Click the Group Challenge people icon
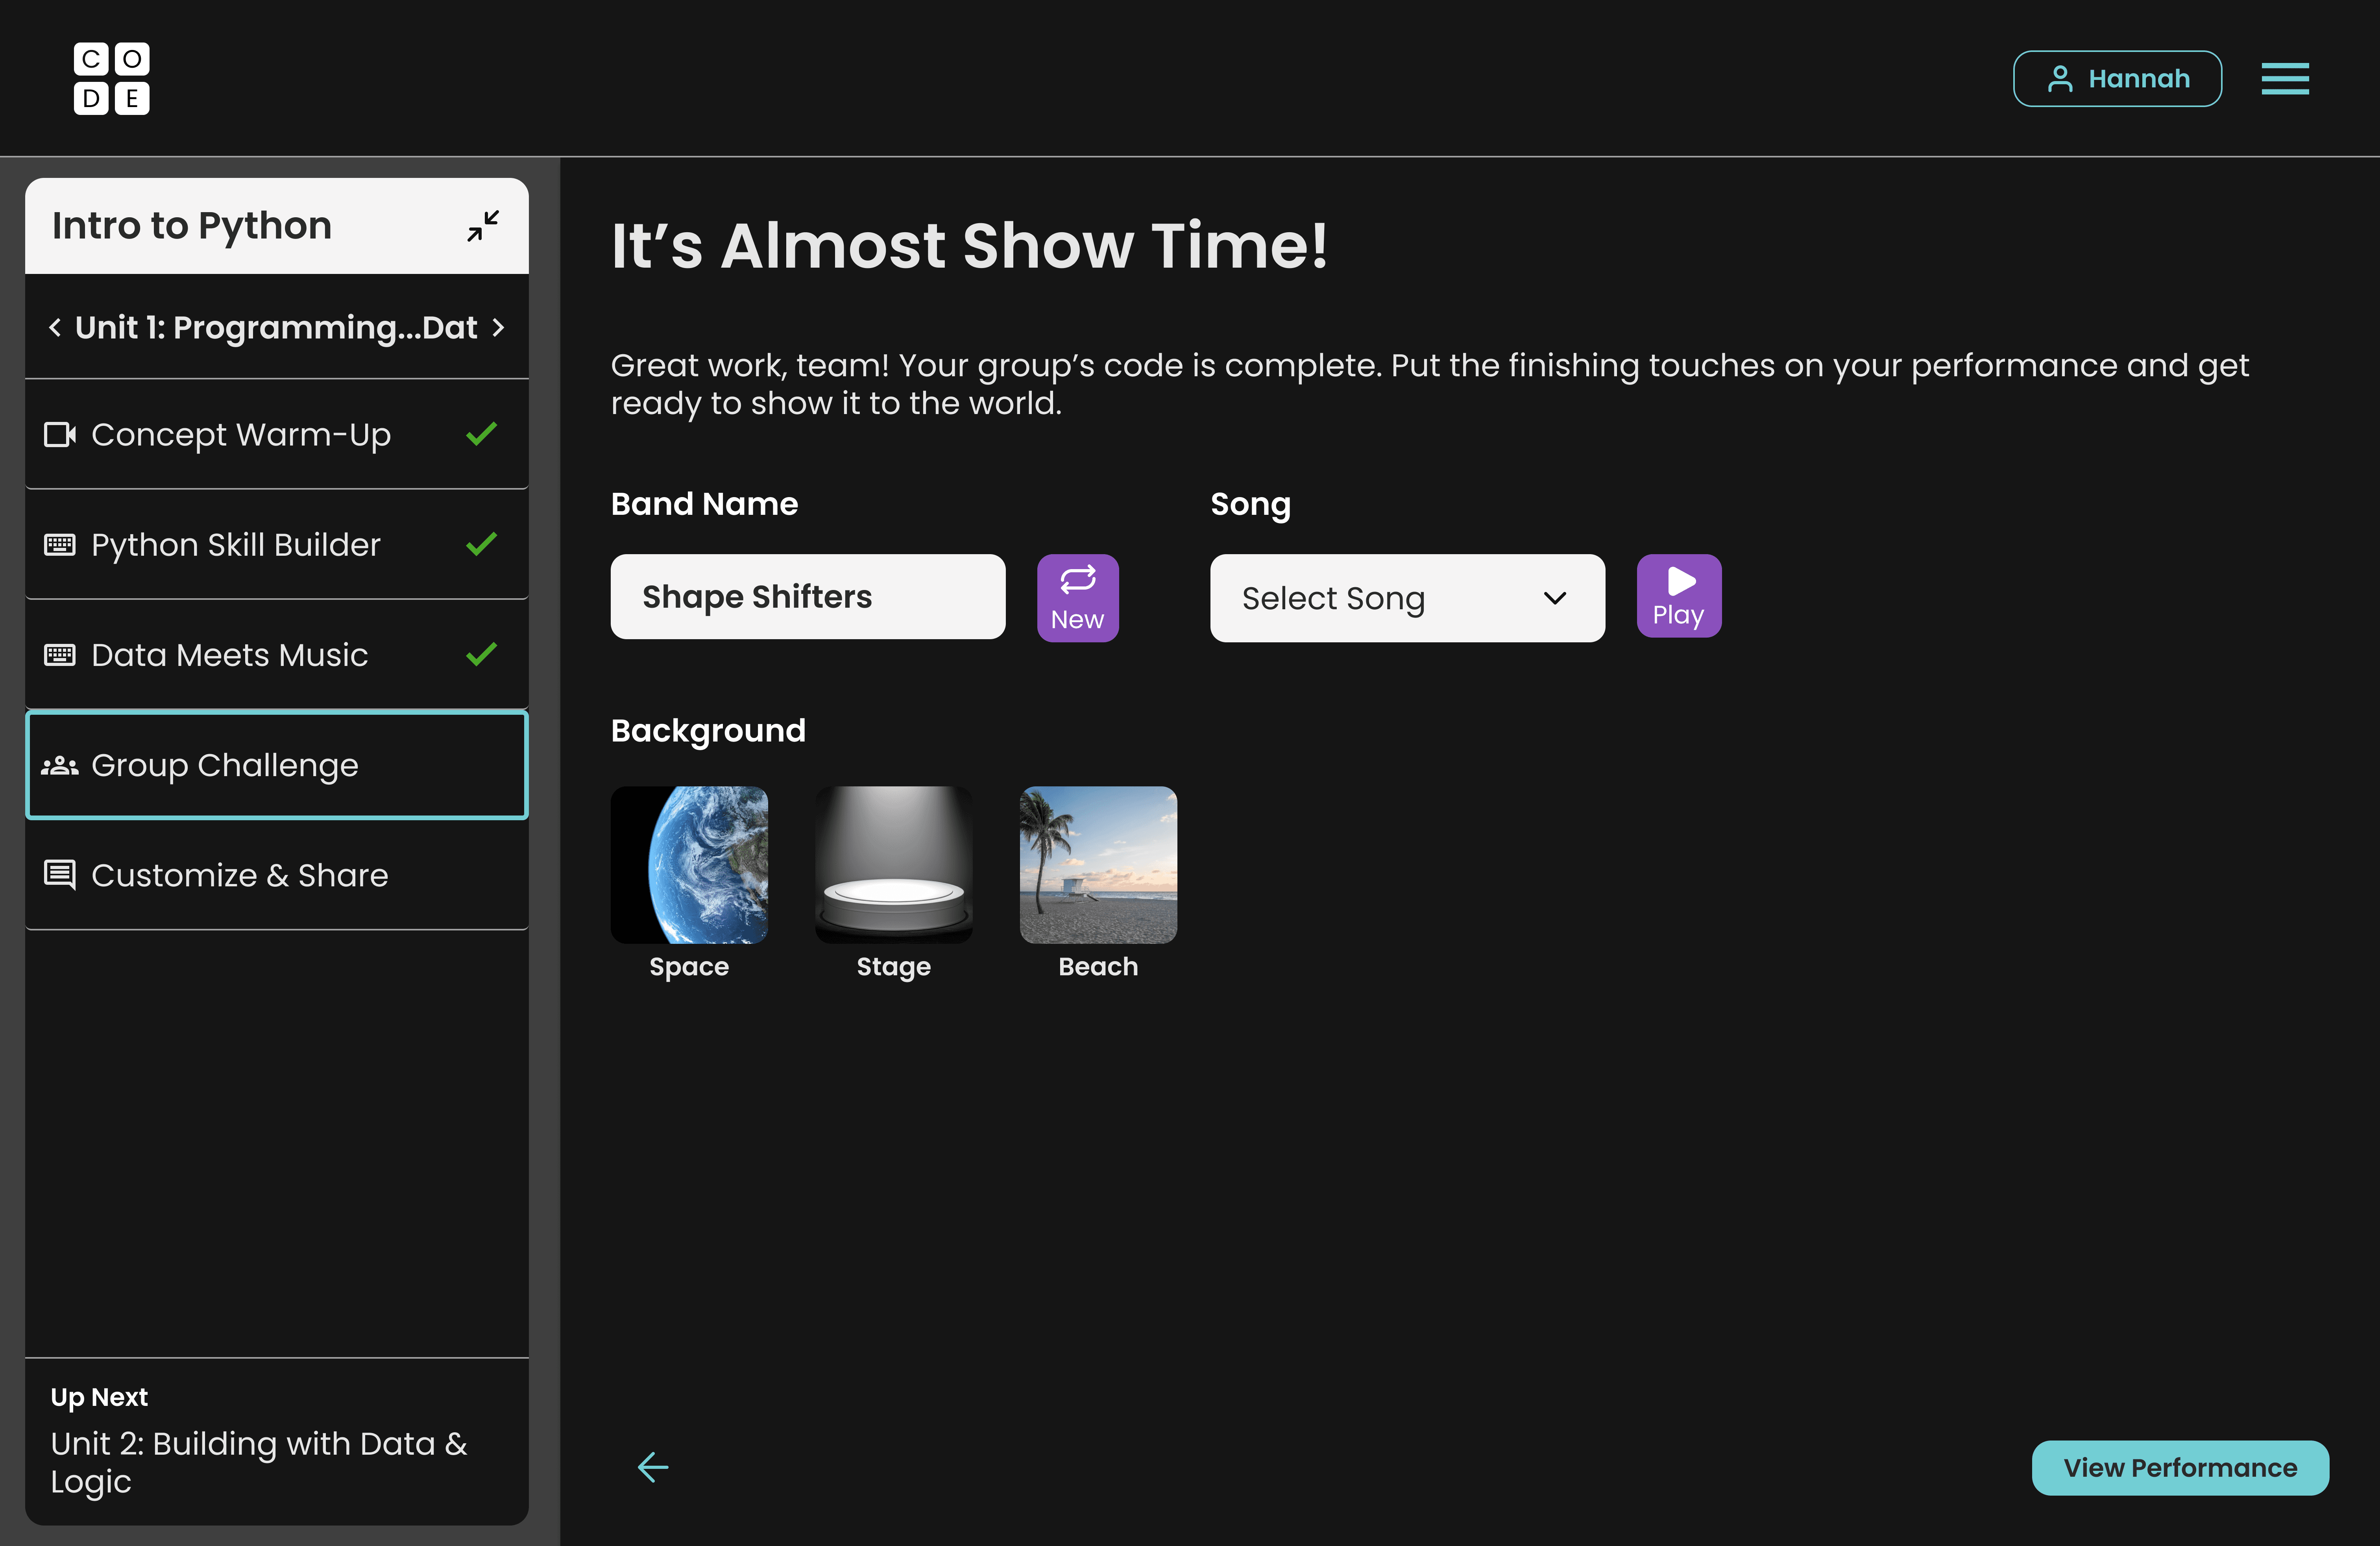This screenshot has width=2380, height=1546. tap(60, 766)
